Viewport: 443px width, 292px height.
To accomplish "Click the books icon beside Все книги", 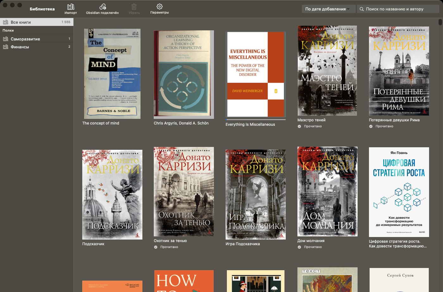I will [5, 22].
